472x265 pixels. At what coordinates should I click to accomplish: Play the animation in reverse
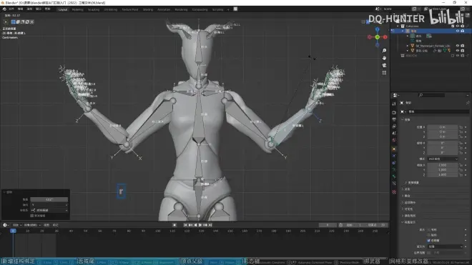(195, 225)
